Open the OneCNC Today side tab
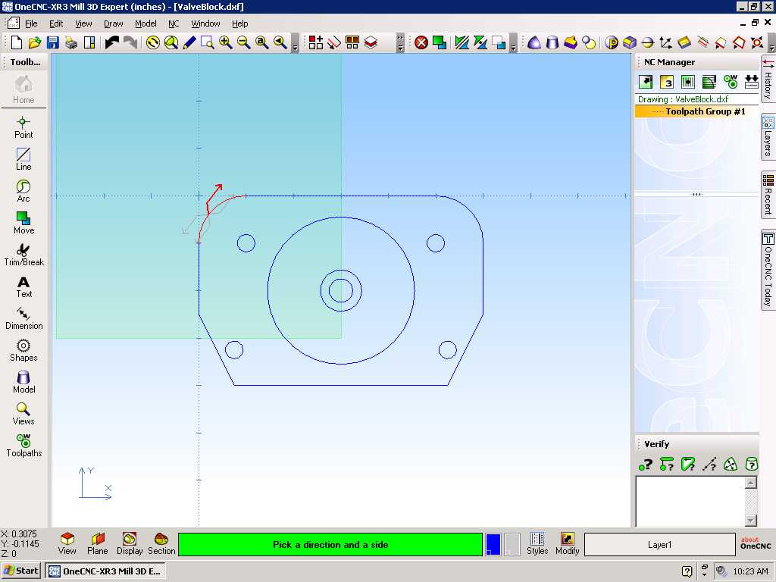776x582 pixels. point(768,270)
